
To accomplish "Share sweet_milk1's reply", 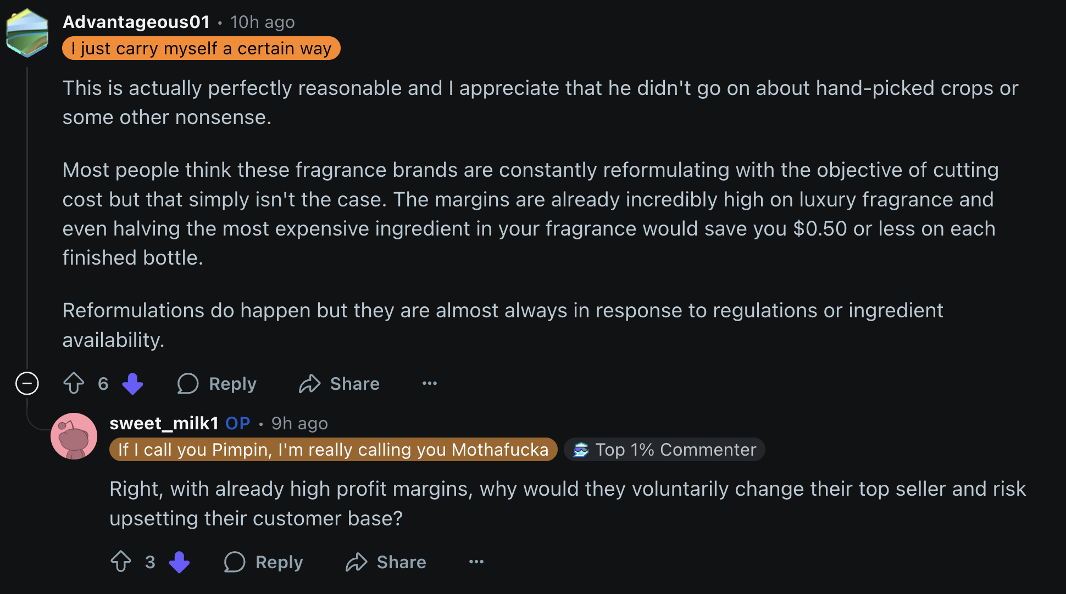I will 386,562.
